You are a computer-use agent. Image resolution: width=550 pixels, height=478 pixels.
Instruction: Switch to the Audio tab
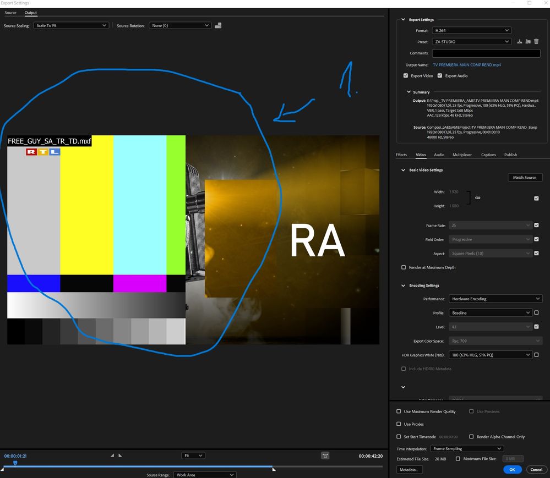439,155
